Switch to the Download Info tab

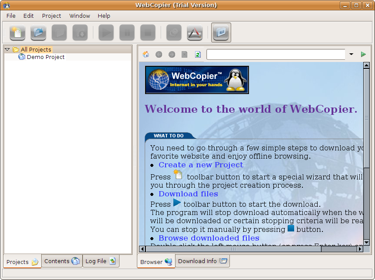pyautogui.click(x=202, y=261)
